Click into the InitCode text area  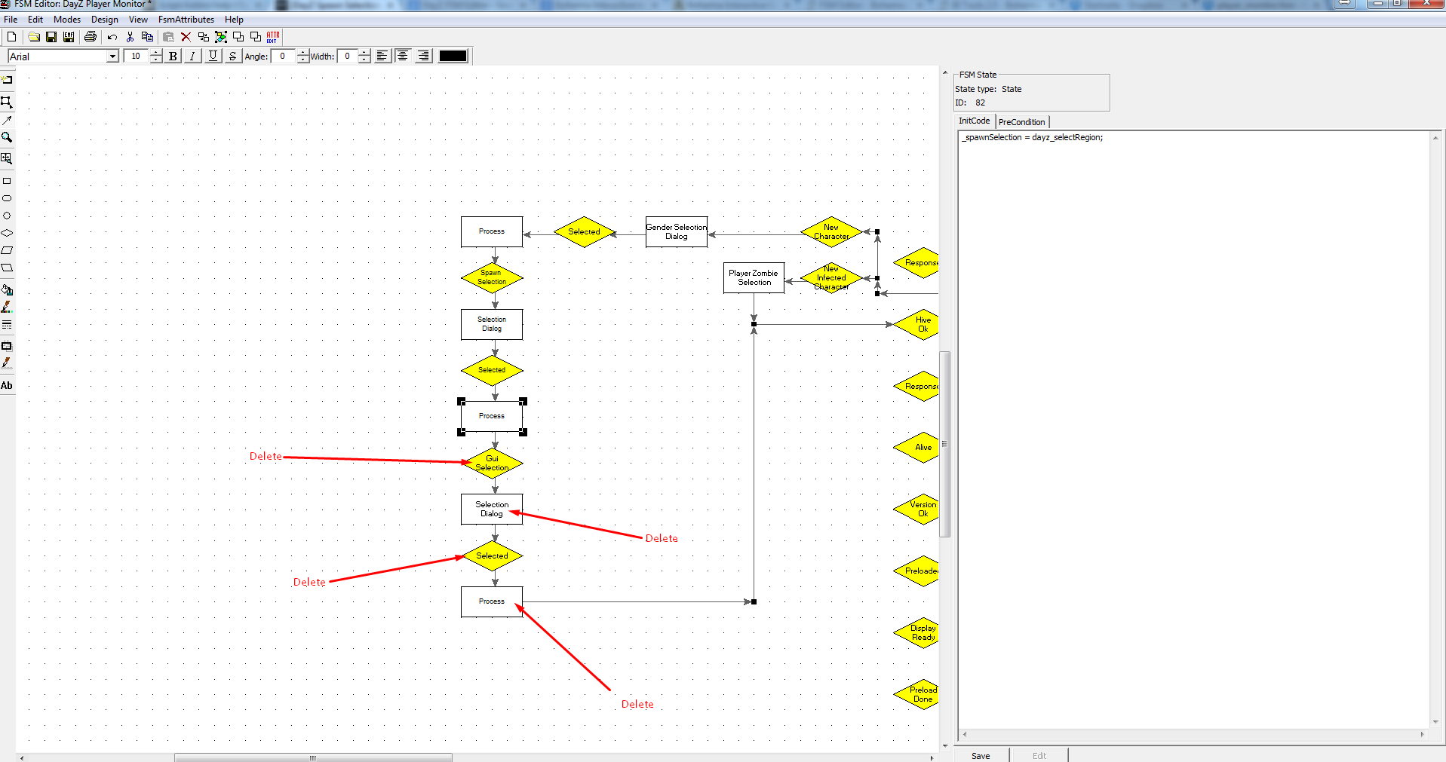pyautogui.click(x=1193, y=430)
